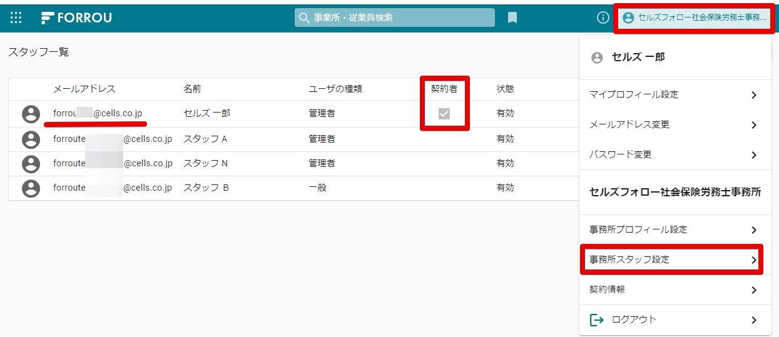
Task: Select 事務所スタッフ設定 menu item
Action: pos(675,259)
